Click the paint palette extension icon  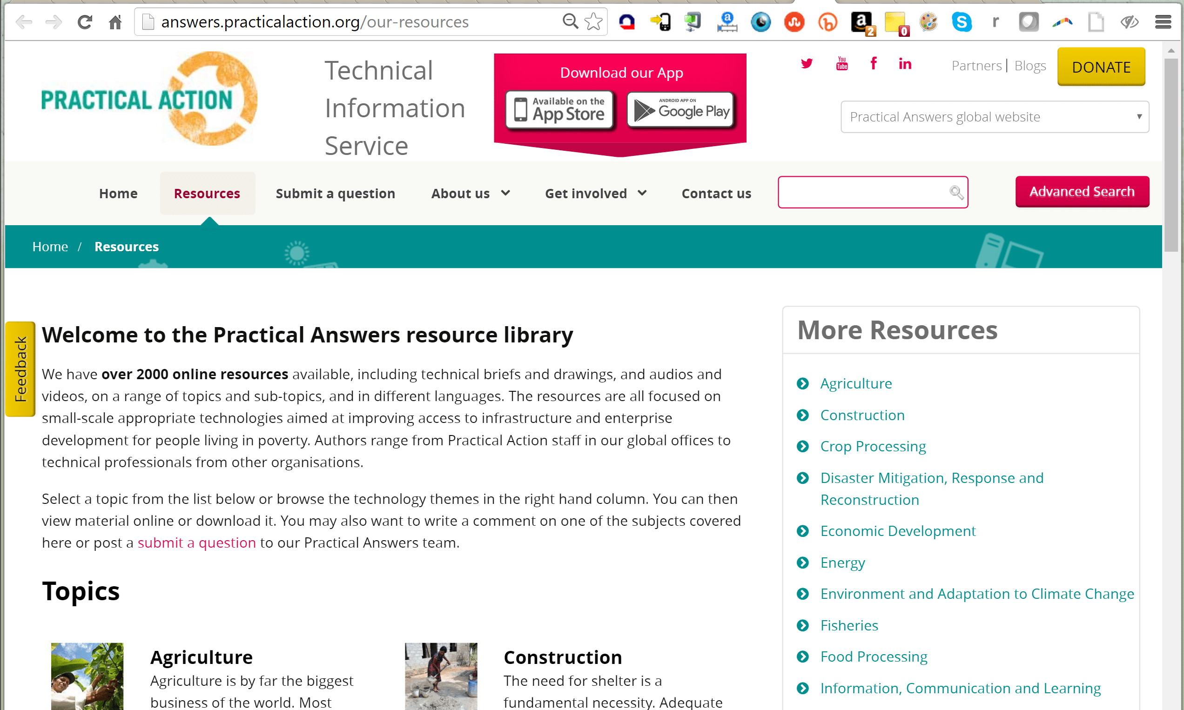click(928, 22)
